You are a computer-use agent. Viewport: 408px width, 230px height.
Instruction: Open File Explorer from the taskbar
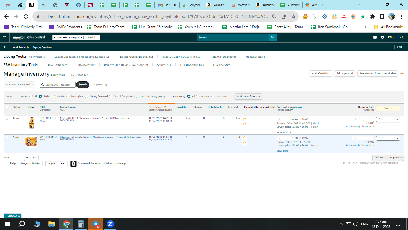point(52,224)
